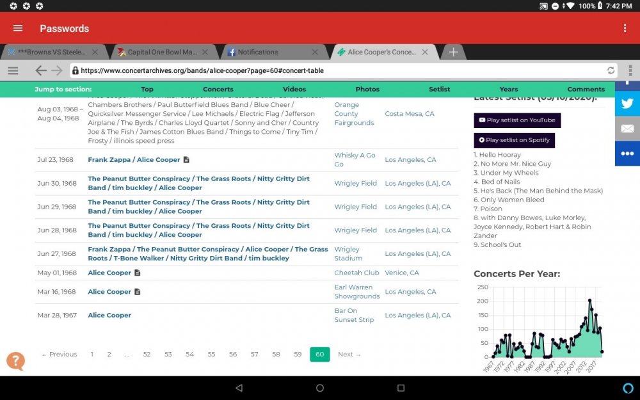Tap the Alexa ring icon in navigation bar
This screenshot has width=640, height=400.
pyautogui.click(x=628, y=388)
